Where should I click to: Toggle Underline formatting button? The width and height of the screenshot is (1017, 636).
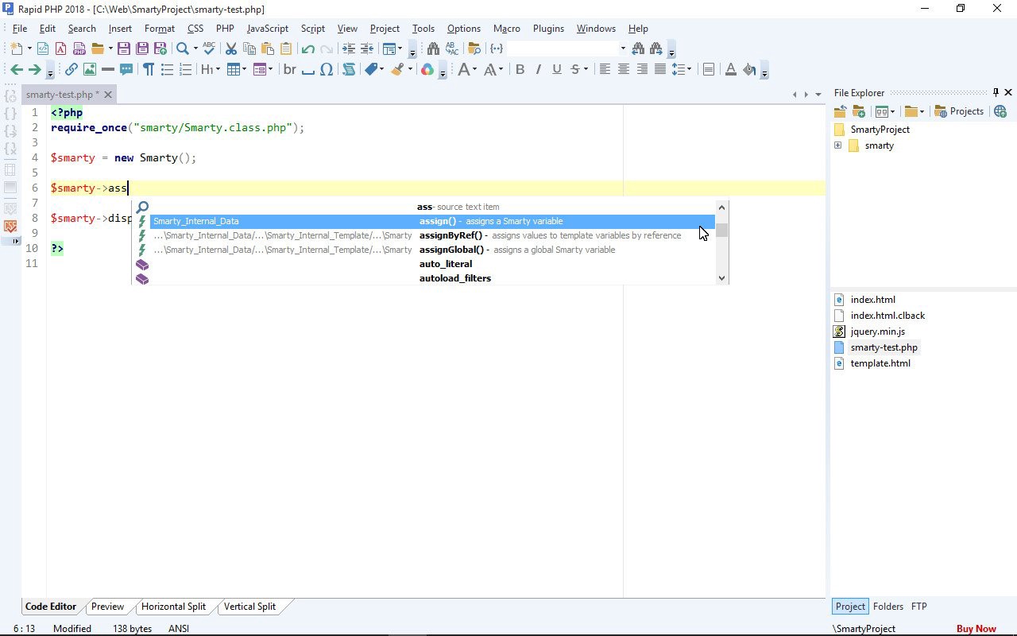click(556, 70)
